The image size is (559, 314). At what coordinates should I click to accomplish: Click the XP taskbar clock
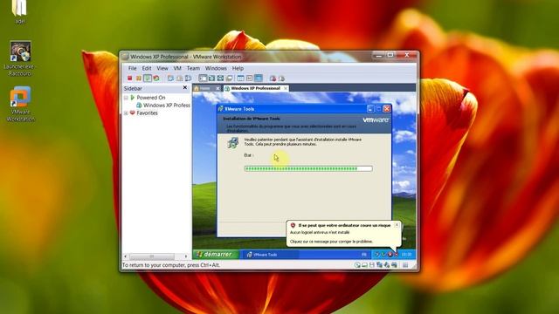tap(406, 255)
